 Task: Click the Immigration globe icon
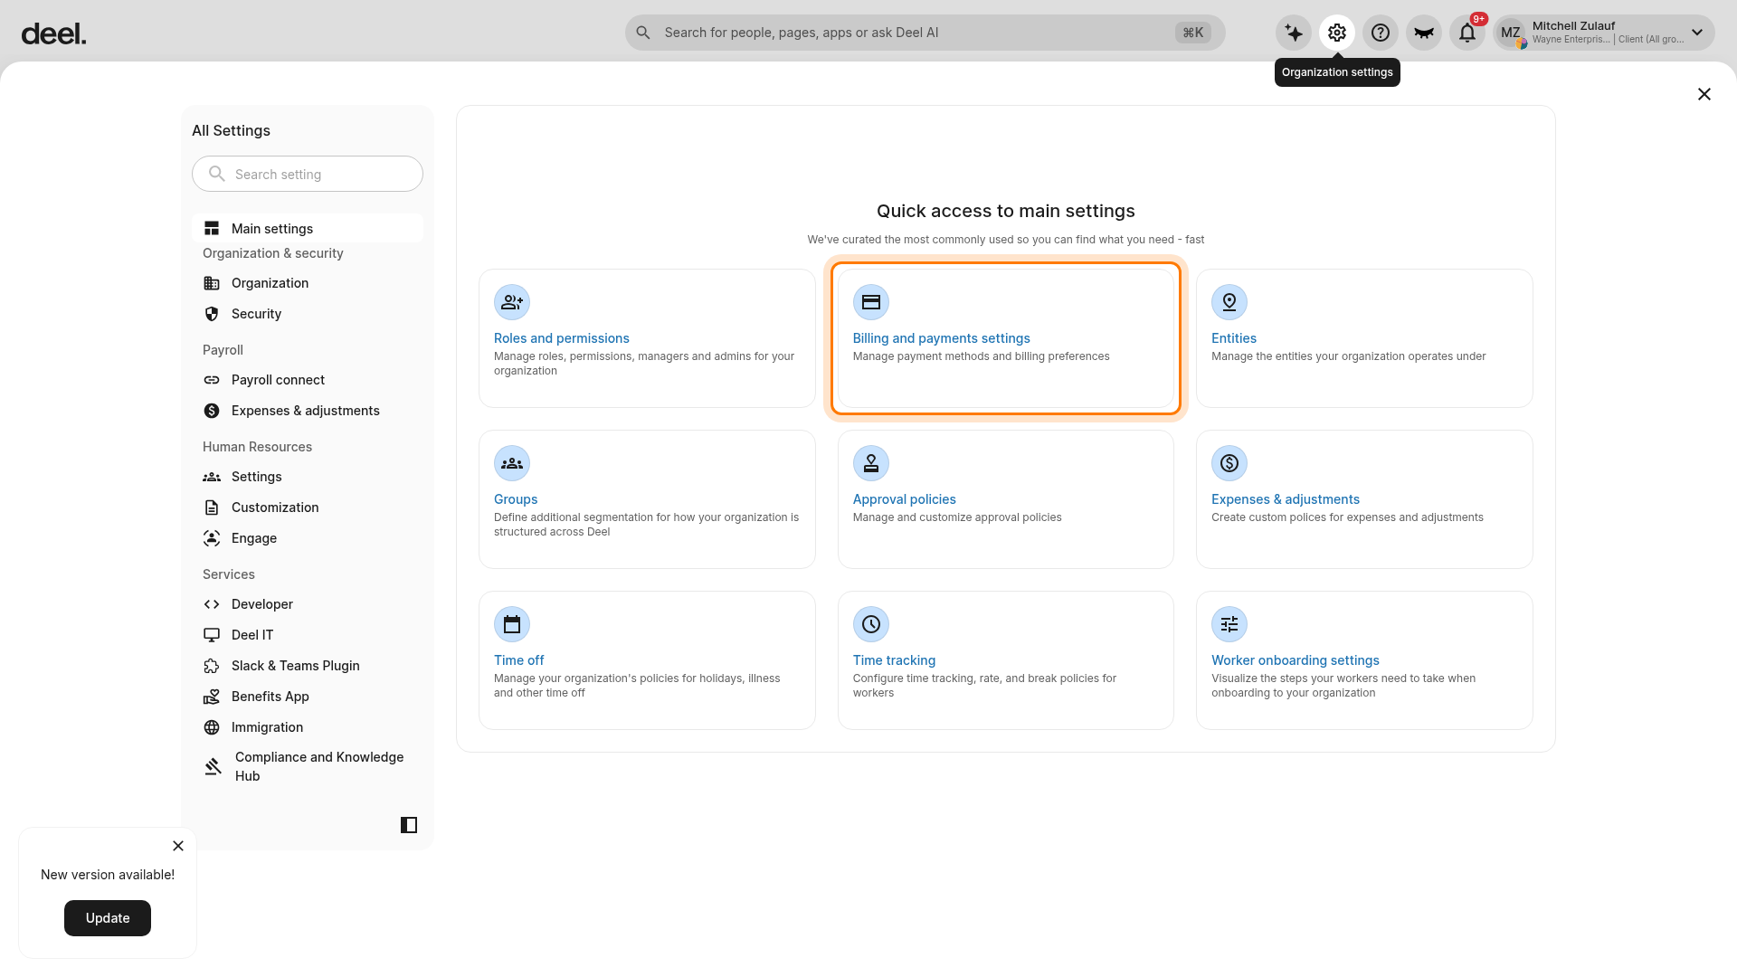pyautogui.click(x=212, y=727)
